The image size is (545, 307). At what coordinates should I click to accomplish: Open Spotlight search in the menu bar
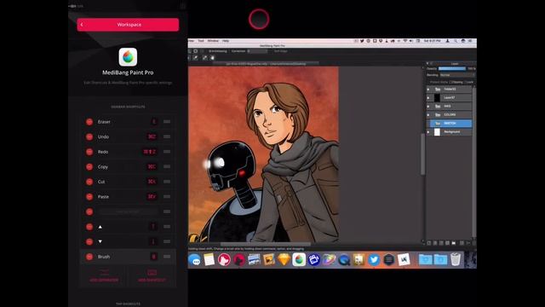[x=455, y=41]
